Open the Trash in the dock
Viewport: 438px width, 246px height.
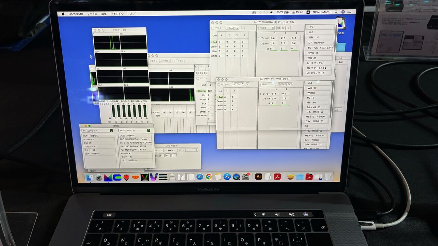[328, 177]
